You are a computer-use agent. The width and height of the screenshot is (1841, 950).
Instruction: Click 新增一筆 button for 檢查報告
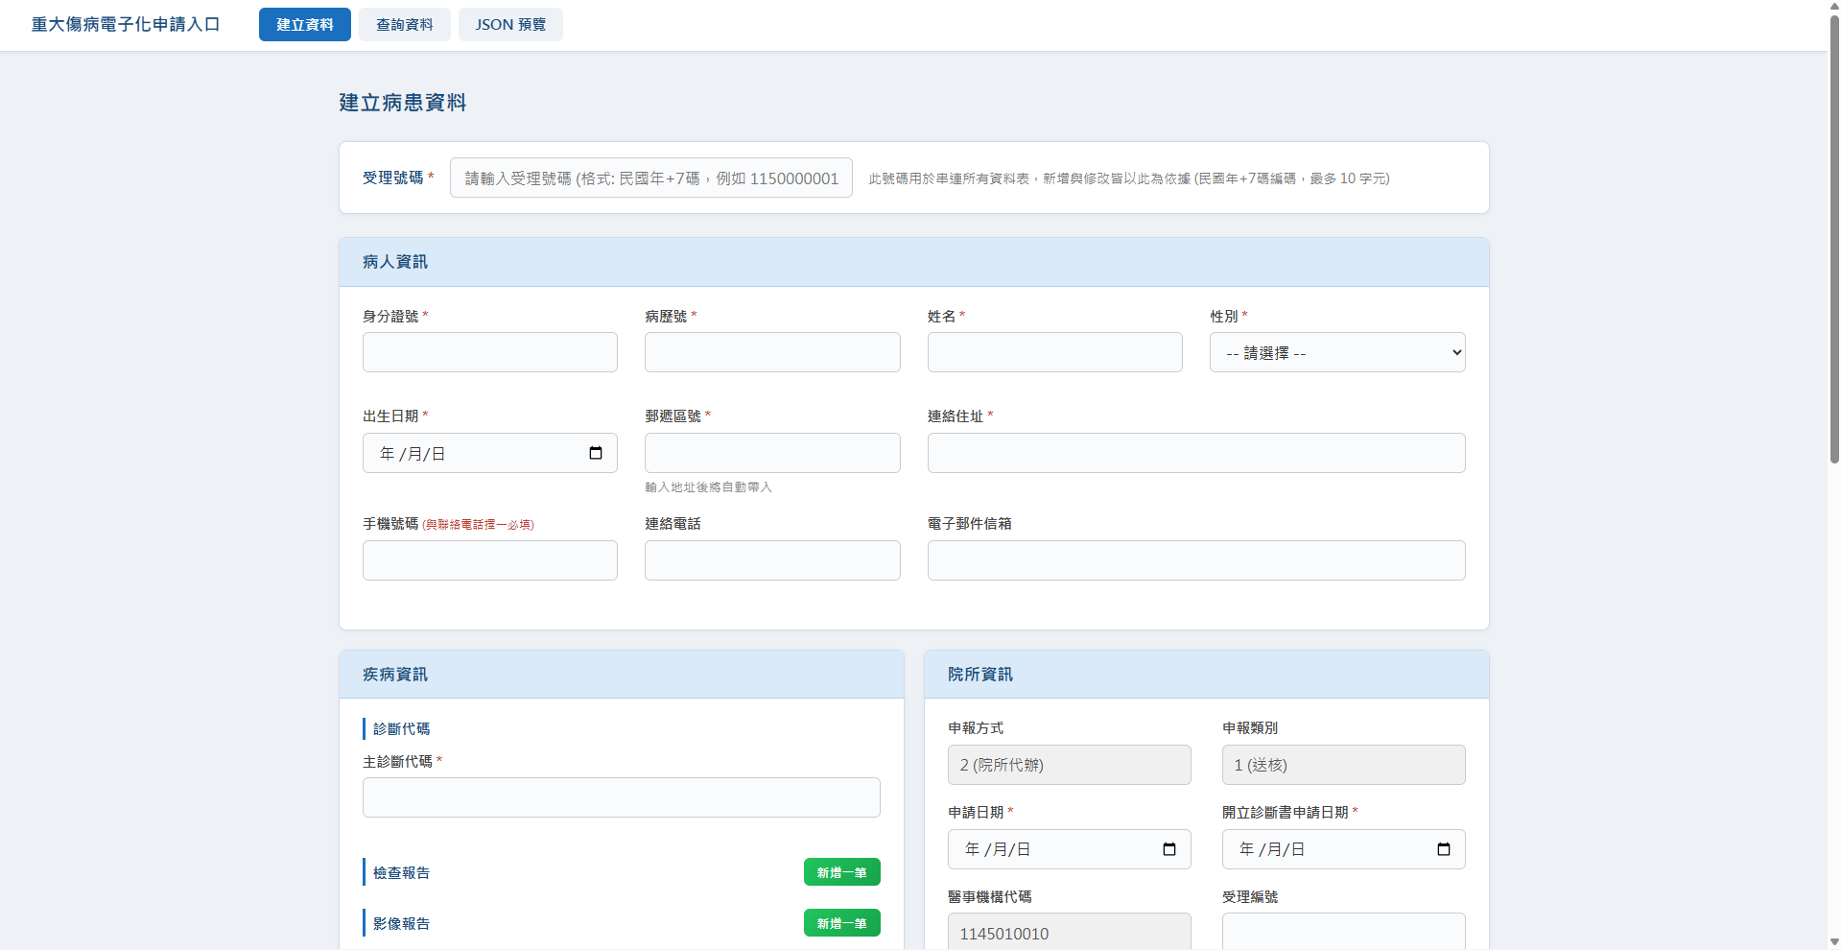(842, 872)
